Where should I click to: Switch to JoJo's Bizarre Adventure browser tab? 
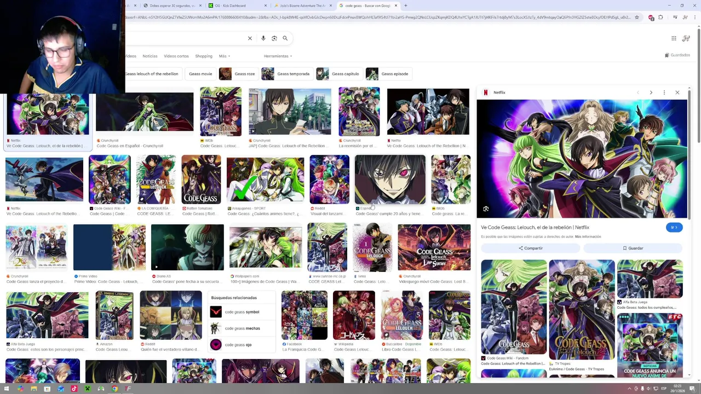(302, 5)
